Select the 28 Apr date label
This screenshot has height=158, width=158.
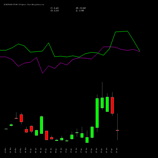[117, 150]
